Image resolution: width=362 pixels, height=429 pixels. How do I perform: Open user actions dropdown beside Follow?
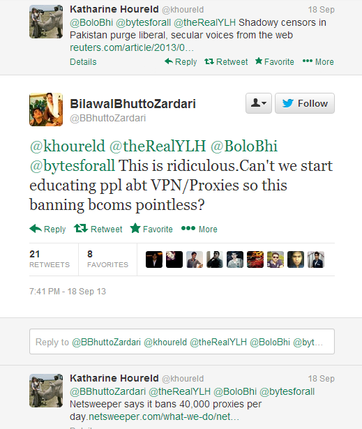point(259,103)
